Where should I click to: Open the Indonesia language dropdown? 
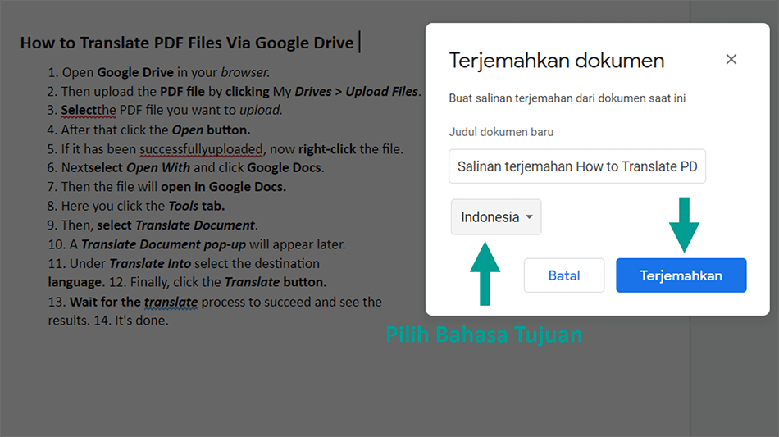496,217
